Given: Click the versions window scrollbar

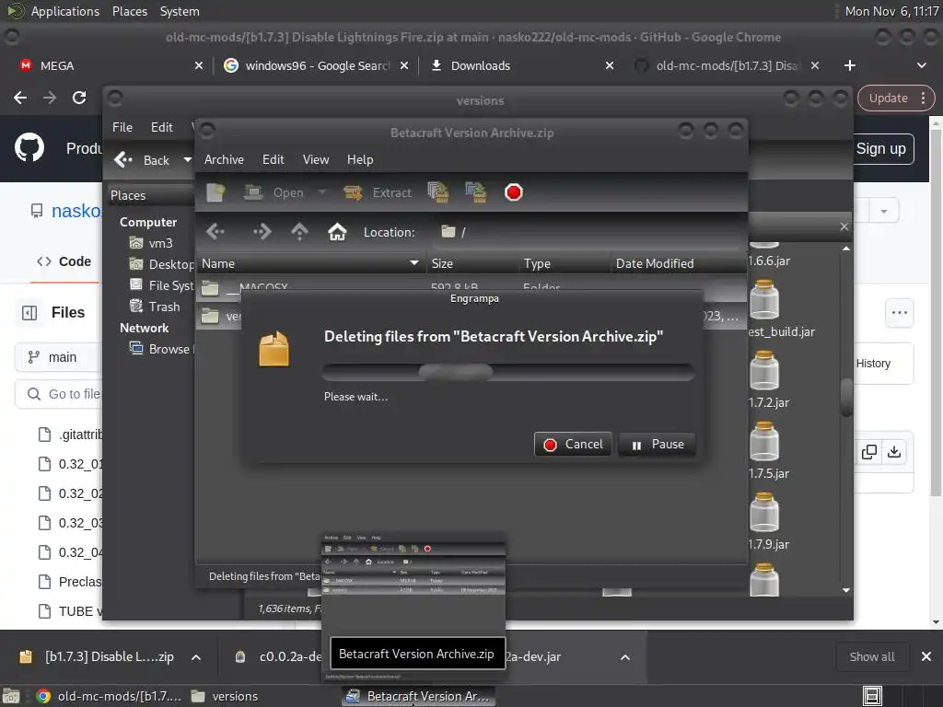Looking at the screenshot, I should point(846,398).
